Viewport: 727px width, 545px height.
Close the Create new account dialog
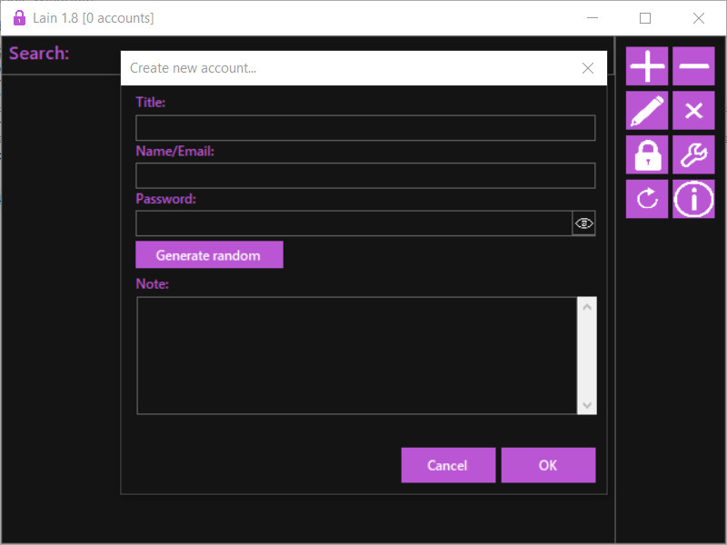pos(588,68)
